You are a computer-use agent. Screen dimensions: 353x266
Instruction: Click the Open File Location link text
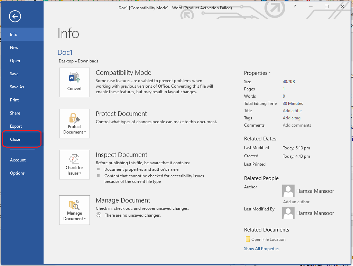(268, 239)
